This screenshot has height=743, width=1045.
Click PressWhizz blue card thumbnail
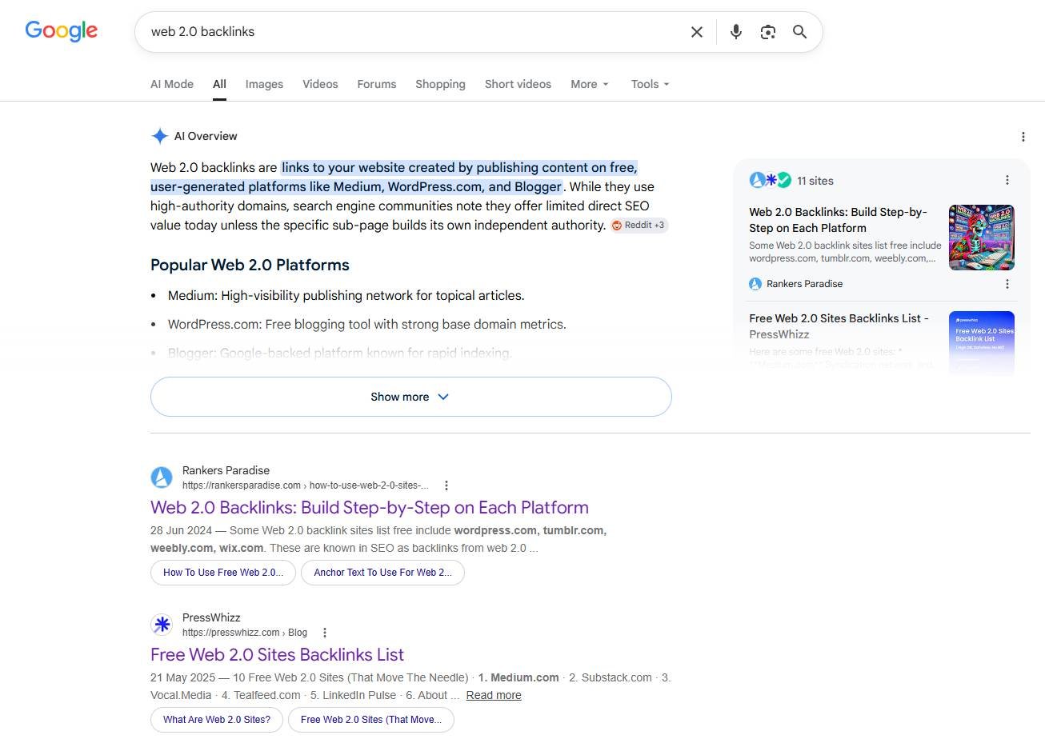(982, 342)
